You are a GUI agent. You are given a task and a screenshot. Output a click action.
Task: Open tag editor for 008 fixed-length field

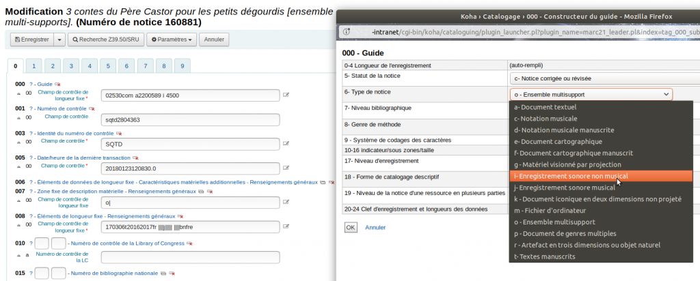click(x=286, y=226)
